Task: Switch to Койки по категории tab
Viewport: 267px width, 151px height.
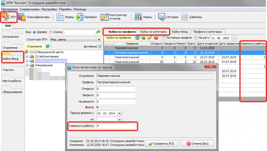Action: click(153, 32)
